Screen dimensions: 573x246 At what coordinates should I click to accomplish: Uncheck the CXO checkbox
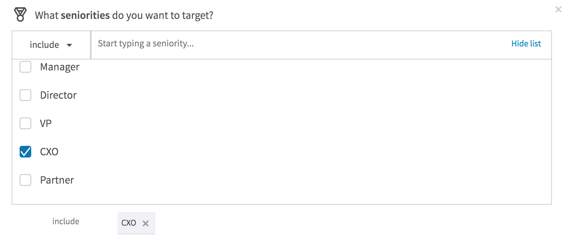(25, 152)
